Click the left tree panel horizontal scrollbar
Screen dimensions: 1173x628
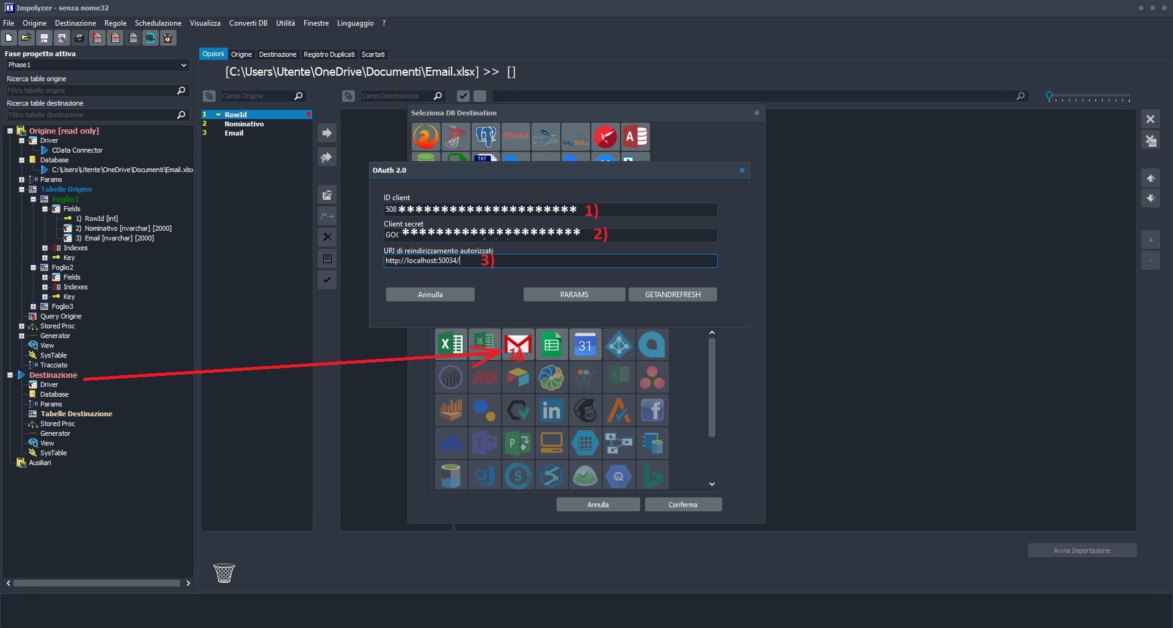tap(97, 583)
